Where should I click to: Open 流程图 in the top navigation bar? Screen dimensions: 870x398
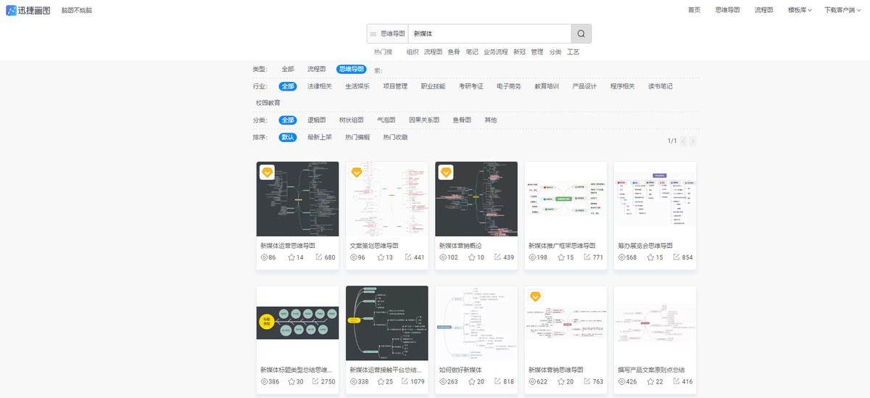click(763, 10)
